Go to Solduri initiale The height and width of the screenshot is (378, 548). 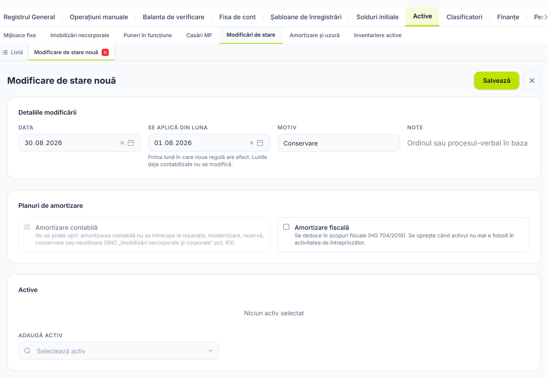click(377, 17)
